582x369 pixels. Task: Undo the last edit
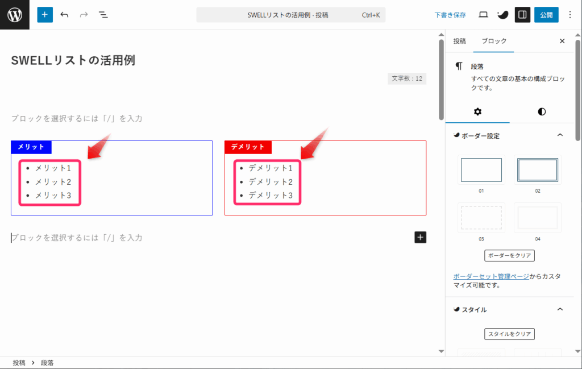click(x=65, y=15)
